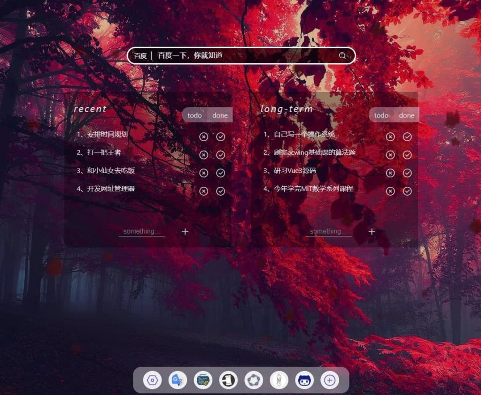Click the plus circle to add dock shortcut

pyautogui.click(x=330, y=380)
